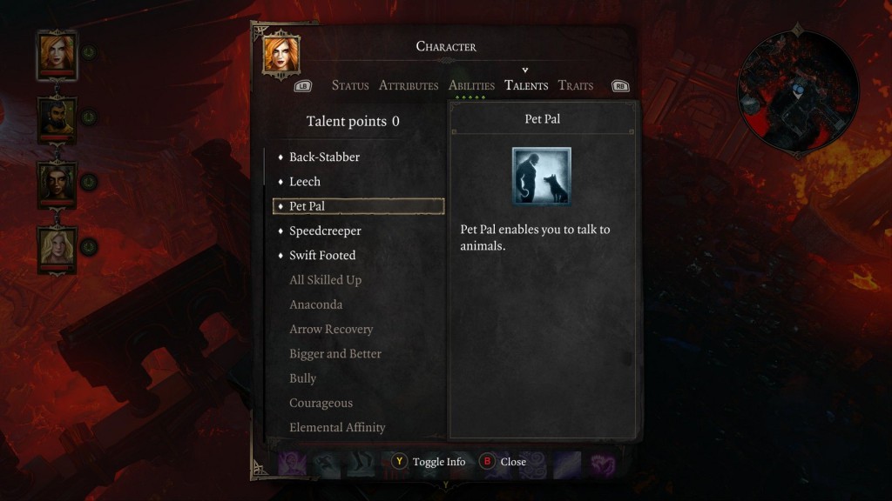Select the blonde party member portrait
Viewport: 892px width, 501px height.
[x=57, y=250]
